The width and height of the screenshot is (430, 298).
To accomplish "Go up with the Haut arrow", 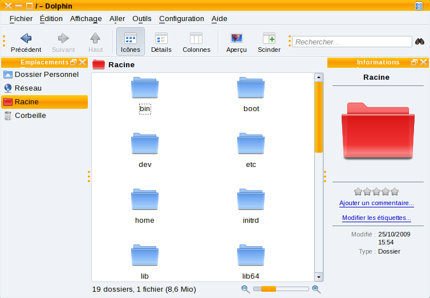I will click(95, 43).
